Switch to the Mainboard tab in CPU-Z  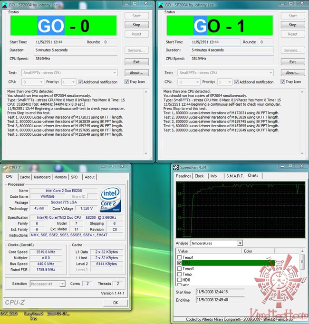click(x=42, y=177)
